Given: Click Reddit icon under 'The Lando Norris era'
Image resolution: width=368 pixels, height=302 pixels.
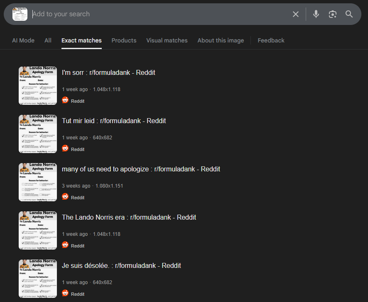Looking at the screenshot, I should pos(65,245).
